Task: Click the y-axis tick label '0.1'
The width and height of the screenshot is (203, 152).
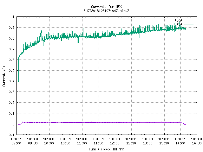Action: [x=11, y=113]
